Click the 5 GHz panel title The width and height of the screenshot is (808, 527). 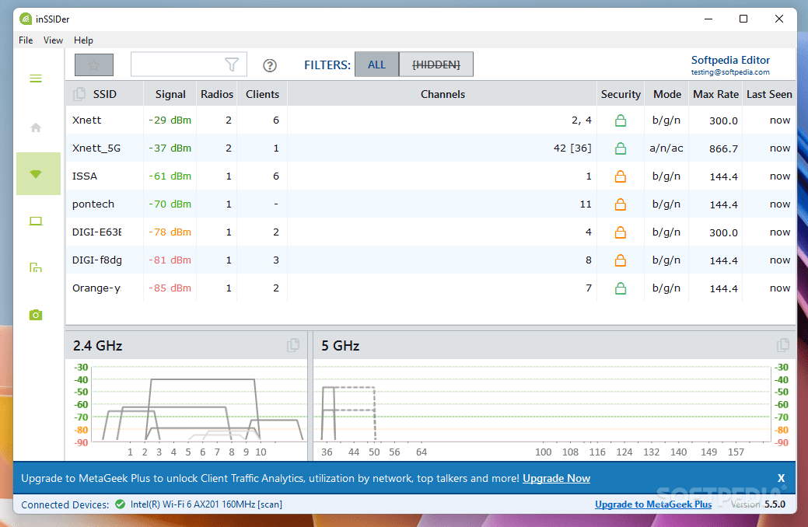(x=340, y=346)
